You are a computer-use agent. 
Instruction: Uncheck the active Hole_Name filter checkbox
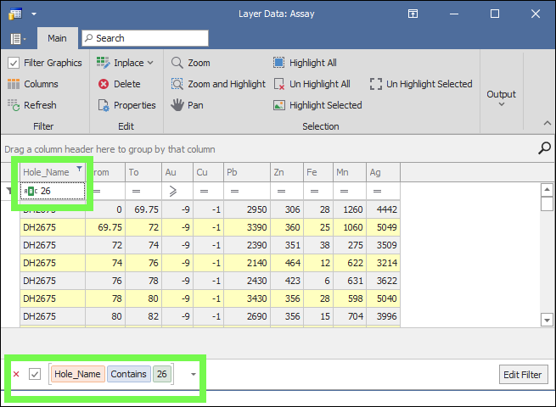coord(35,374)
